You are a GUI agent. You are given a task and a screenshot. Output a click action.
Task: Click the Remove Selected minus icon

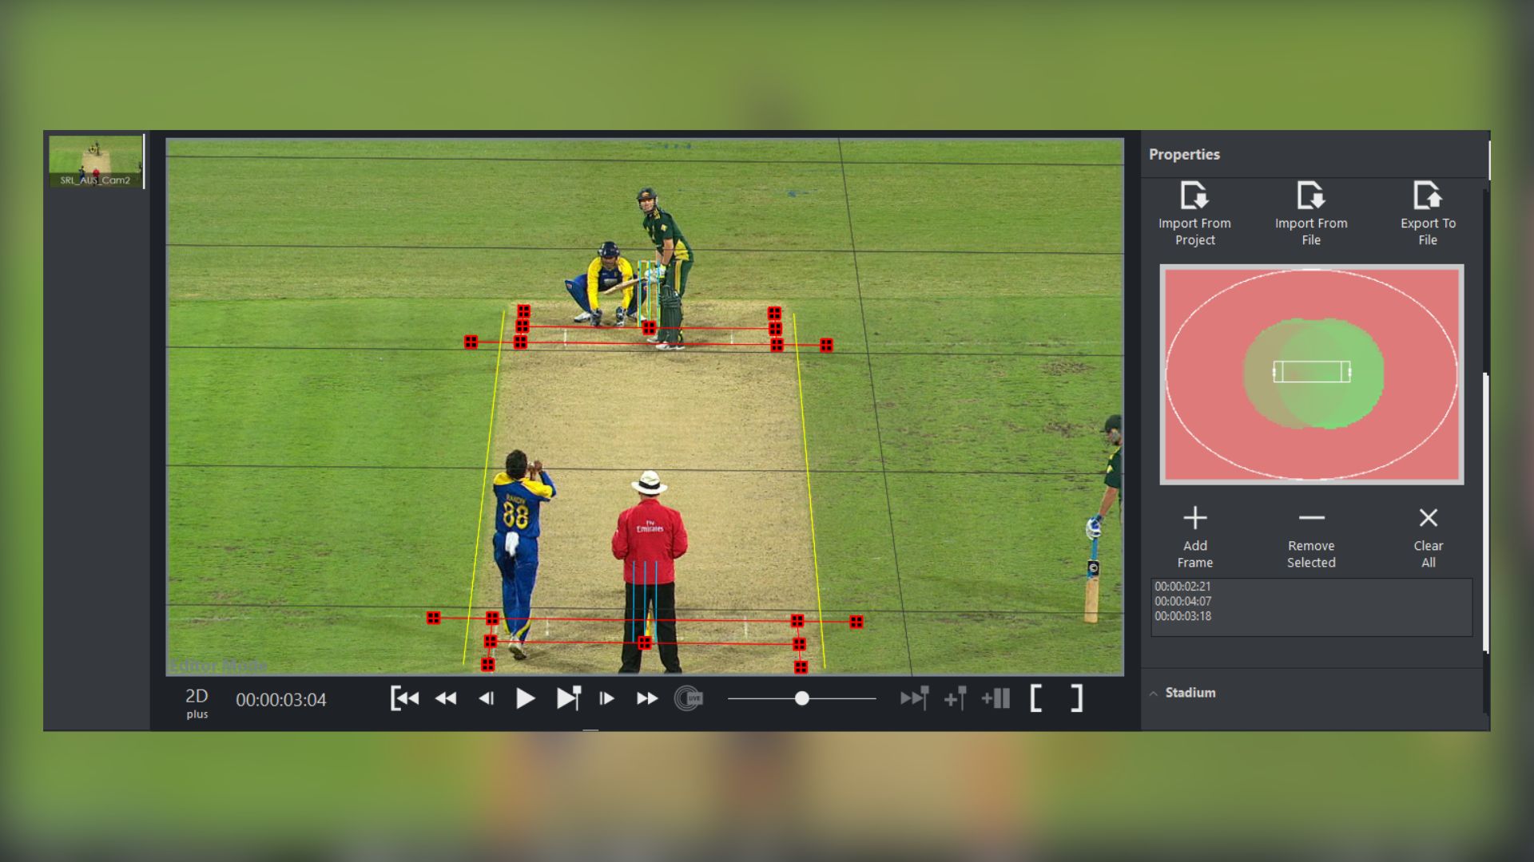click(x=1311, y=518)
